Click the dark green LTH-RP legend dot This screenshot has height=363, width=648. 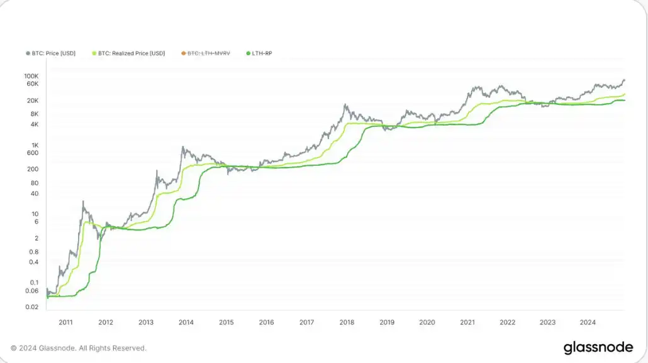click(x=248, y=53)
